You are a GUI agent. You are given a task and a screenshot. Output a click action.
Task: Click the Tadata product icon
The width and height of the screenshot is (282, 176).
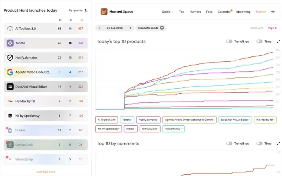pos(10,43)
